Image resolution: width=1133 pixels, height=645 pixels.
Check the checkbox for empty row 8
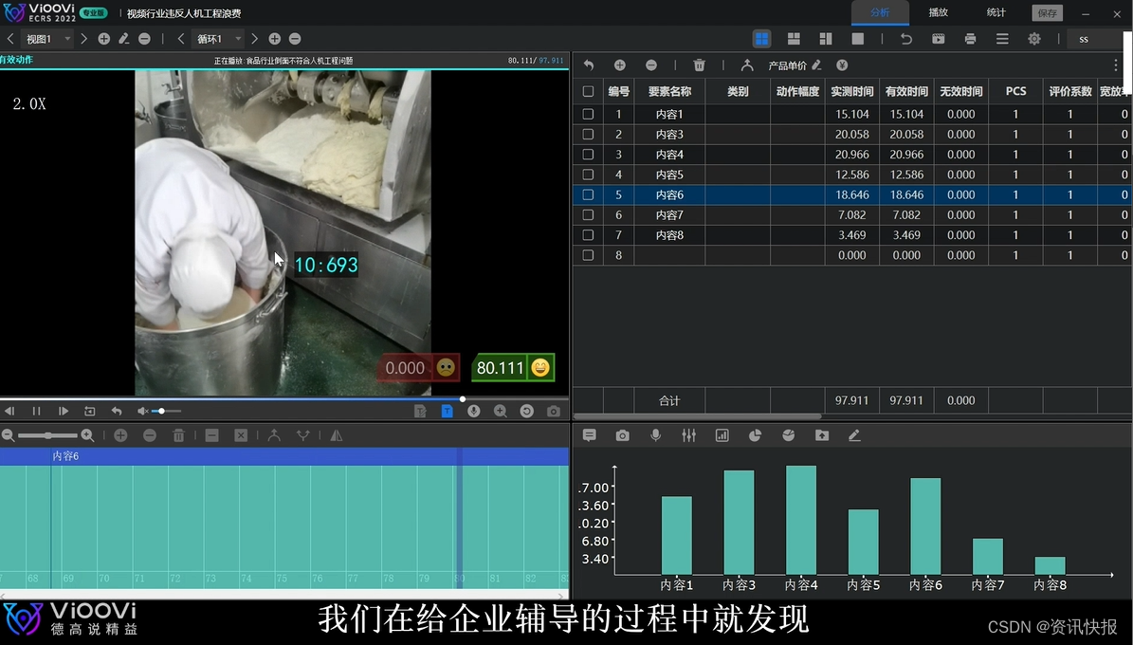(588, 255)
